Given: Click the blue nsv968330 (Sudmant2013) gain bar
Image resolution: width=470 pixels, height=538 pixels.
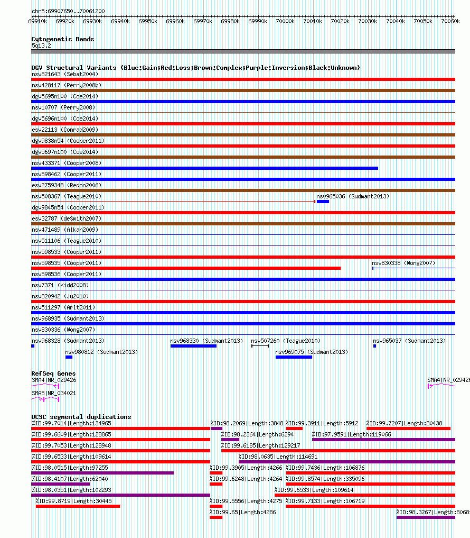Looking at the screenshot, I should point(193,346).
